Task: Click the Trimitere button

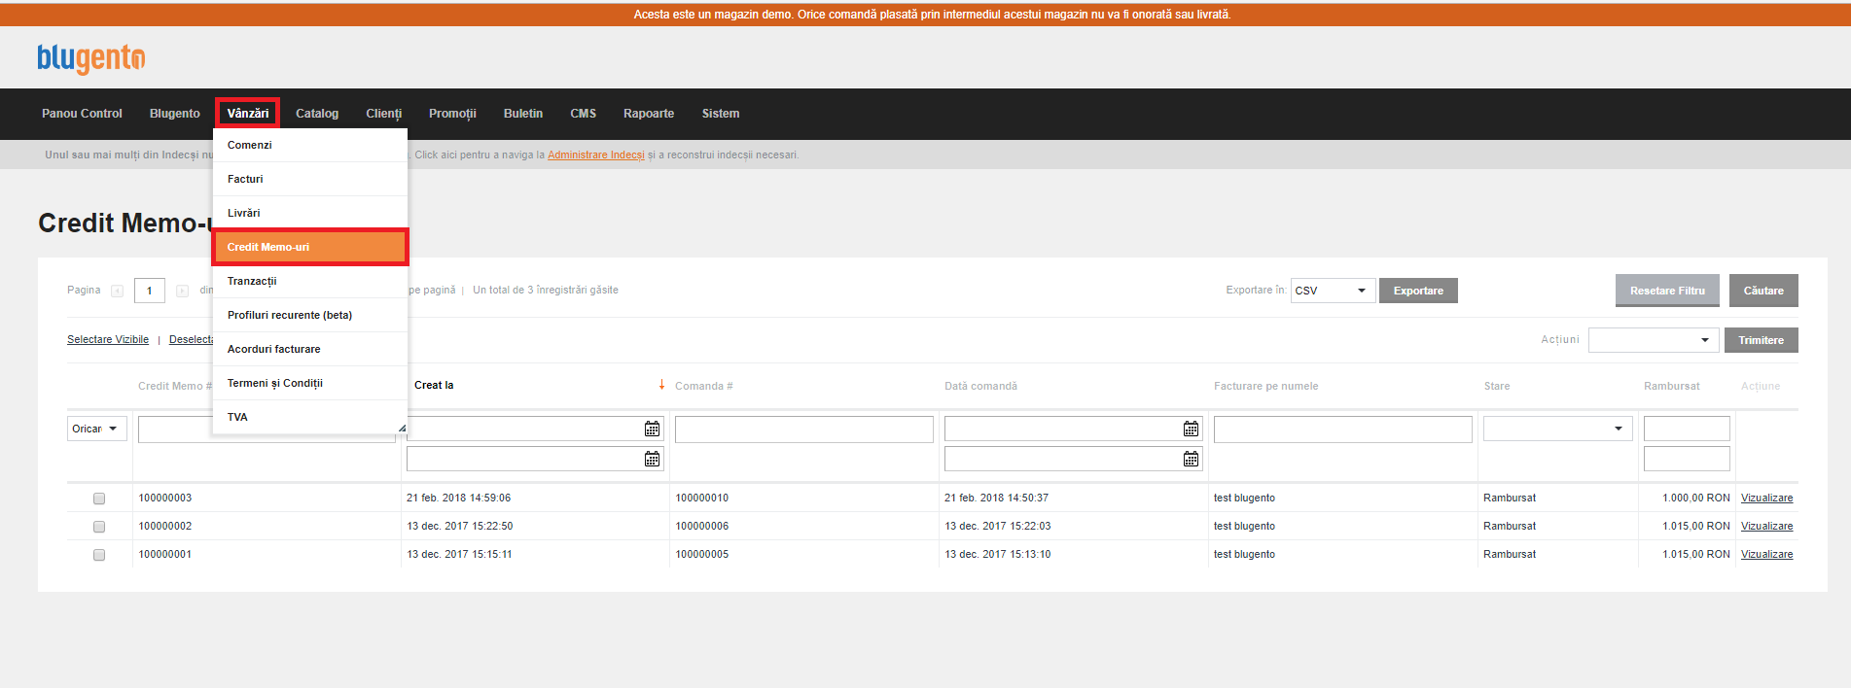Action: click(x=1761, y=340)
